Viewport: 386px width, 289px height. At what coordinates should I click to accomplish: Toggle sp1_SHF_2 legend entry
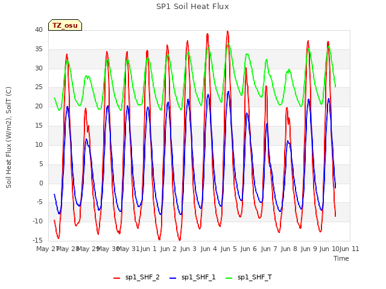(136, 278)
